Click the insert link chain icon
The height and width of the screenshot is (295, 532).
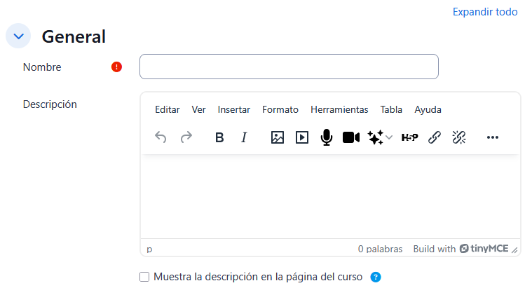click(x=435, y=137)
